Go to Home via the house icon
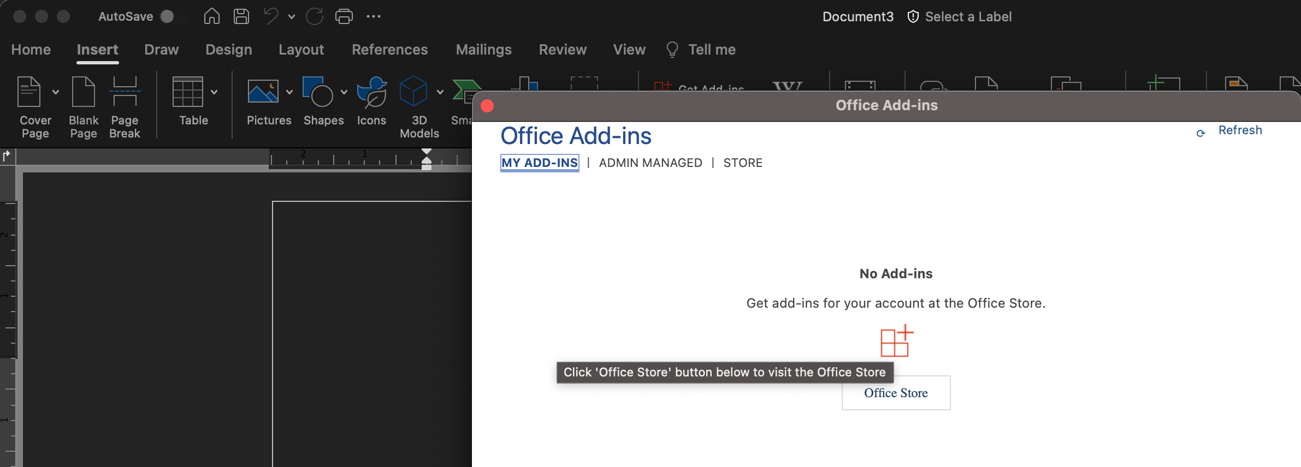Image resolution: width=1301 pixels, height=467 pixels. 212,16
